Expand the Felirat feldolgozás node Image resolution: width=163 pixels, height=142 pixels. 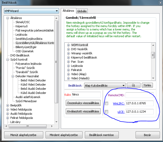[8, 118]
